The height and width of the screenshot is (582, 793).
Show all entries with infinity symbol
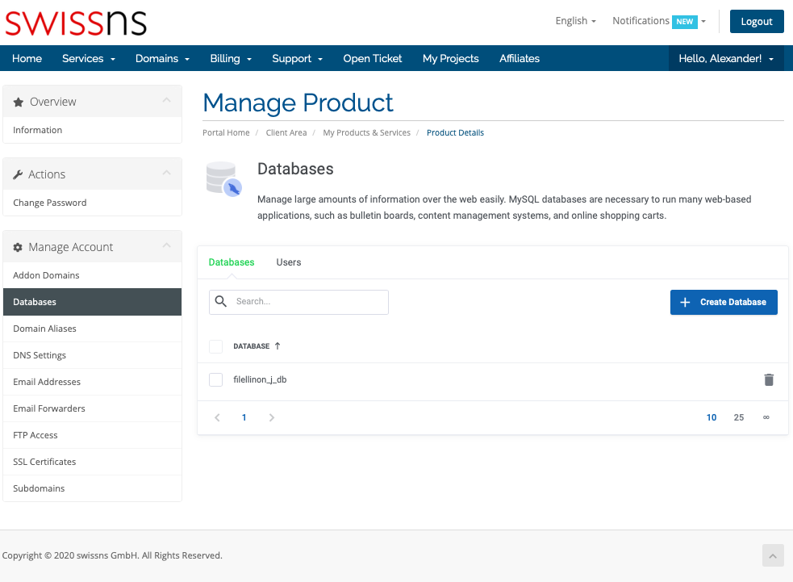[766, 417]
